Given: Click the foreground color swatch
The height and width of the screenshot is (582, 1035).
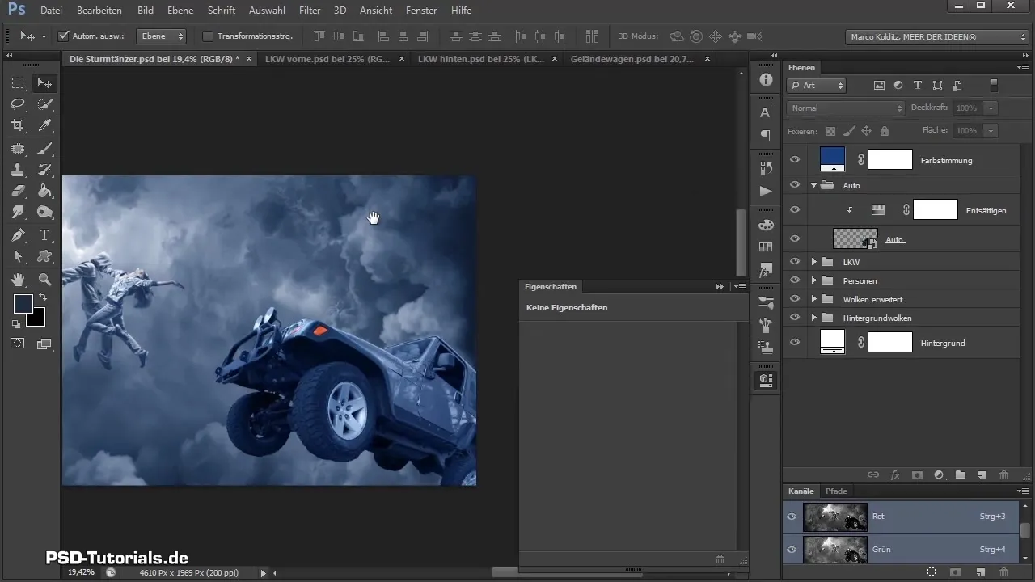Looking at the screenshot, I should pos(23,304).
